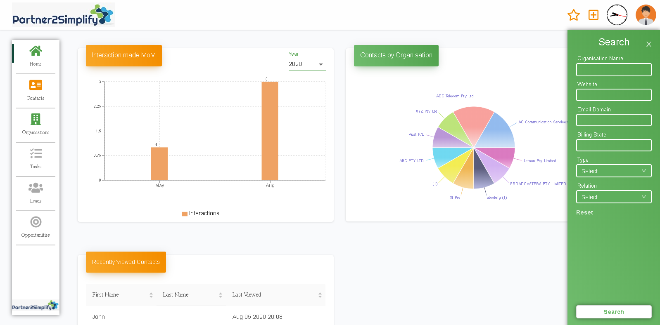The image size is (660, 325).
Task: Click the Email Domain input field
Action: tap(614, 120)
